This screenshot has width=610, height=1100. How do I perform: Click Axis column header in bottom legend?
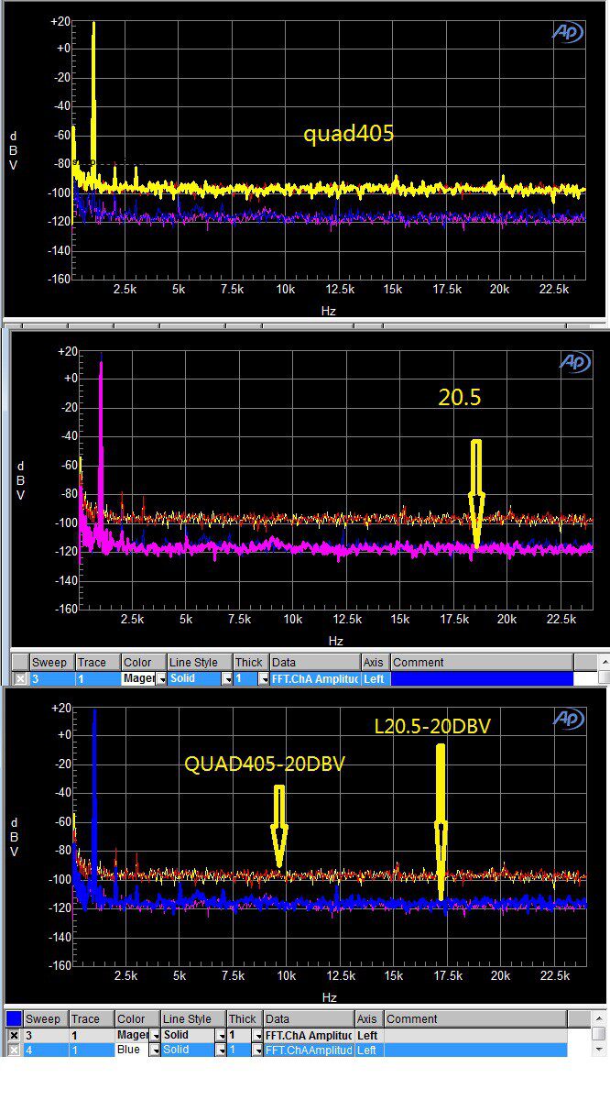[x=369, y=1018]
